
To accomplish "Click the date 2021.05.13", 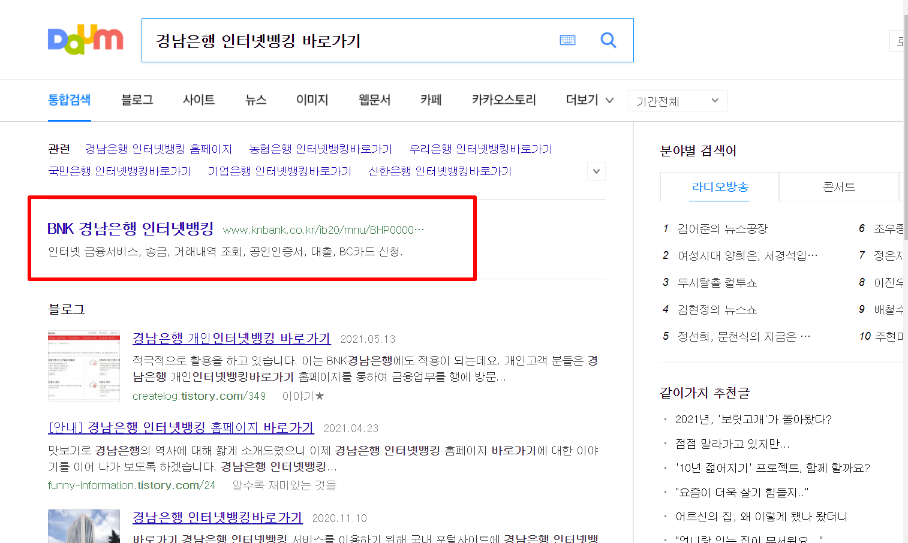I will (368, 339).
